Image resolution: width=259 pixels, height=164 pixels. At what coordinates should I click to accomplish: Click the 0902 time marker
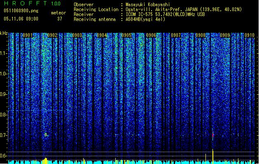click(52, 35)
